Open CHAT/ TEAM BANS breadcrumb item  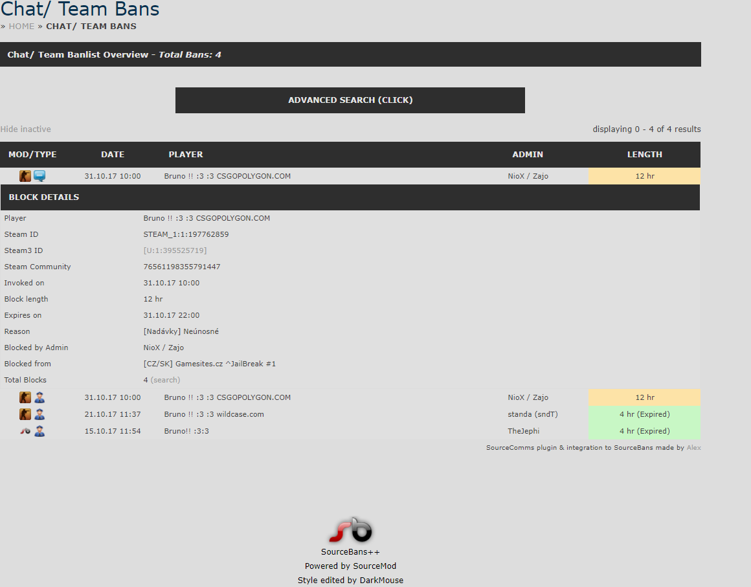click(x=91, y=27)
